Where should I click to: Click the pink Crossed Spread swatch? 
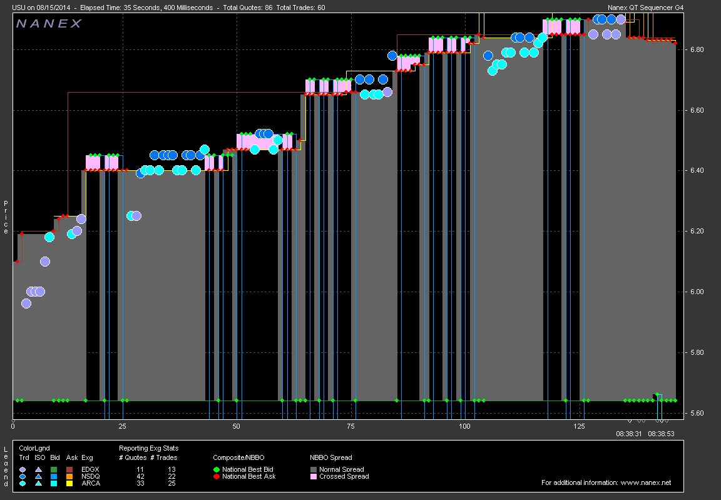tap(314, 477)
